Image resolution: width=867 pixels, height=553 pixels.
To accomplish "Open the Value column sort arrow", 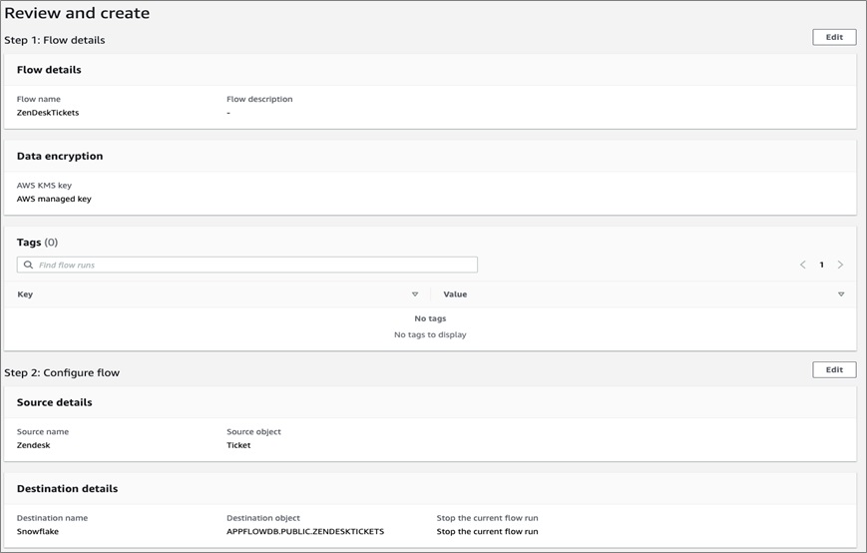I will 841,294.
